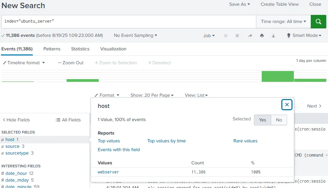The width and height of the screenshot is (328, 188).
Task: Click Zoom Out on timeline
Action: (x=71, y=63)
